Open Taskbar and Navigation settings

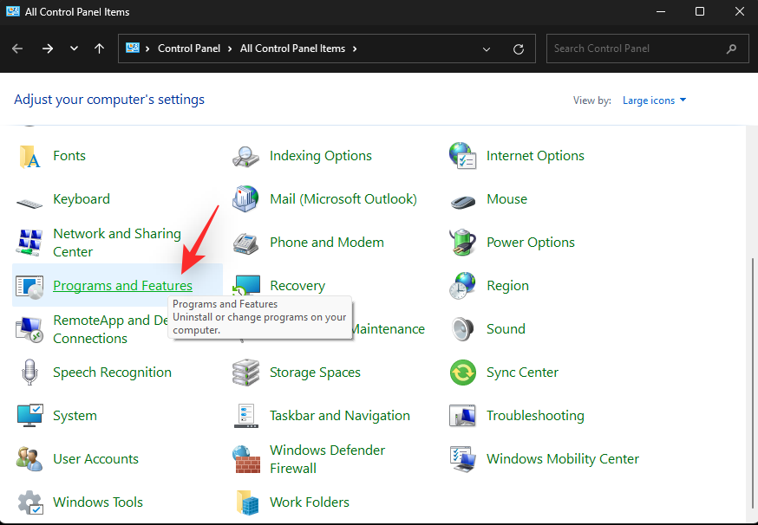click(339, 415)
